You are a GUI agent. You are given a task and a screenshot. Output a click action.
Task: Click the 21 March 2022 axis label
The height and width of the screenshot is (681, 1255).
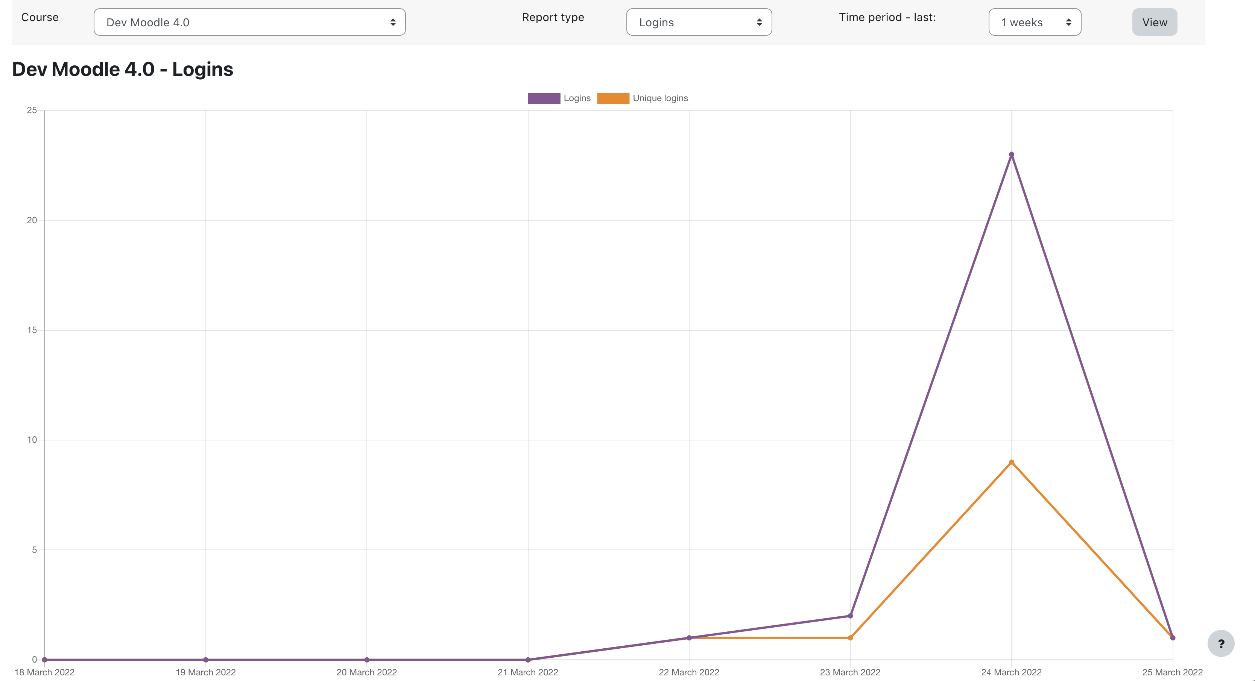[528, 672]
